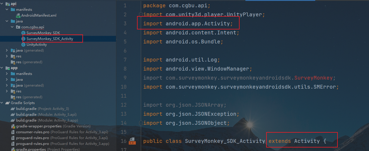This screenshot has height=151, width=369.
Task: Click the java (generated) folder icon under api
Action: pyautogui.click(x=13, y=50)
